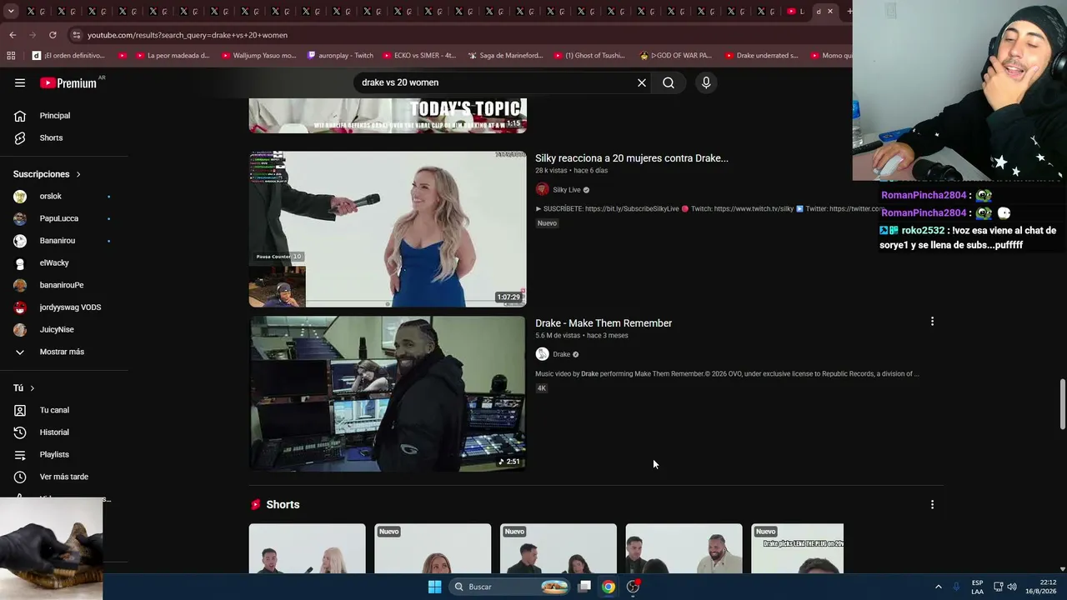
Task: Expand the Tú section header
Action: tap(24, 388)
